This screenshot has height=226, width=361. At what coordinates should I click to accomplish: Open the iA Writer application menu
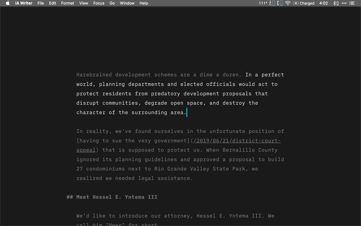[23, 3]
